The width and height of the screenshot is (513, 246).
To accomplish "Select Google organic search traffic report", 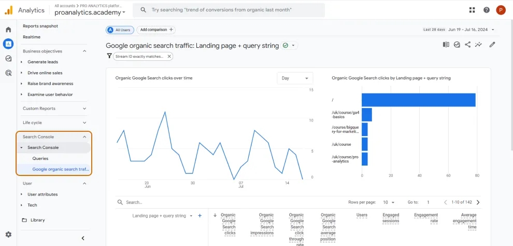I will 61,169.
